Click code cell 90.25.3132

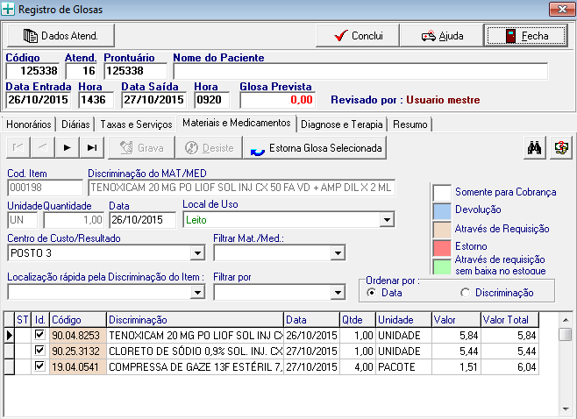coord(78,351)
